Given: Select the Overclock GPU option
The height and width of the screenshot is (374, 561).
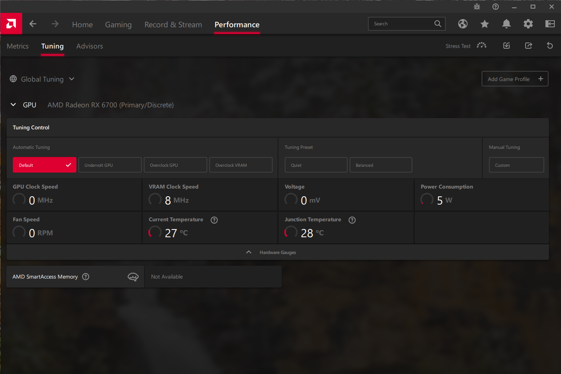Looking at the screenshot, I should tap(175, 165).
